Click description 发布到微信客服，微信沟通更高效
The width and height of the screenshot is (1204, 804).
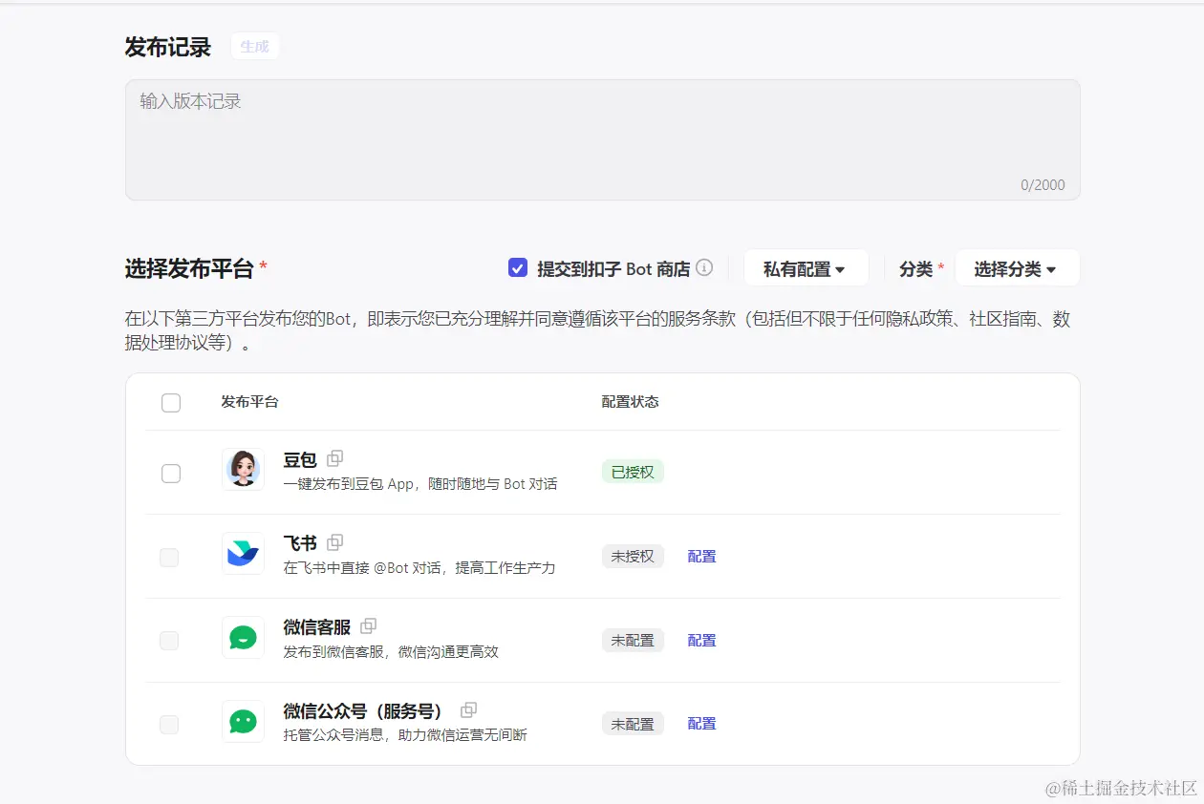pos(391,652)
